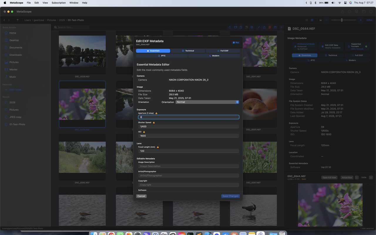Click Open Full View button
The image size is (376, 235).
329,177
